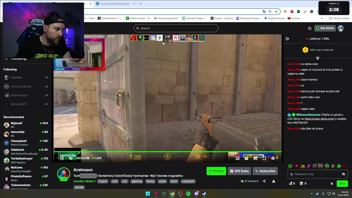Viewport: 352px width, 198px height.
Task: Click Get KICKs button
Action: [x=325, y=28]
